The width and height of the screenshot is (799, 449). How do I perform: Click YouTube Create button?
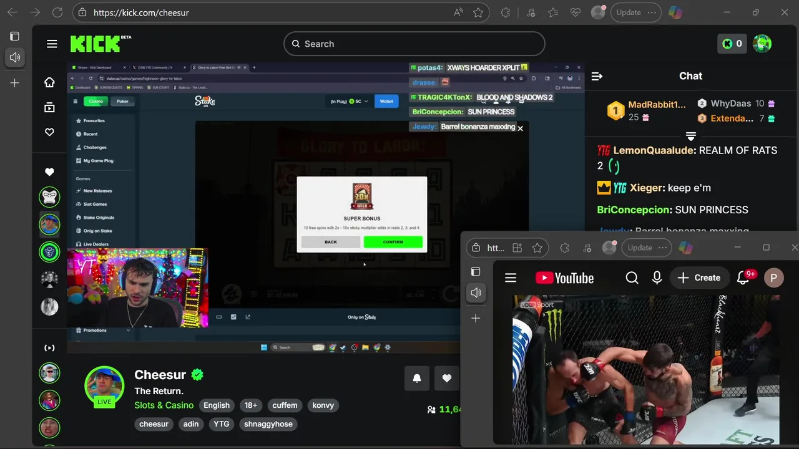(699, 278)
